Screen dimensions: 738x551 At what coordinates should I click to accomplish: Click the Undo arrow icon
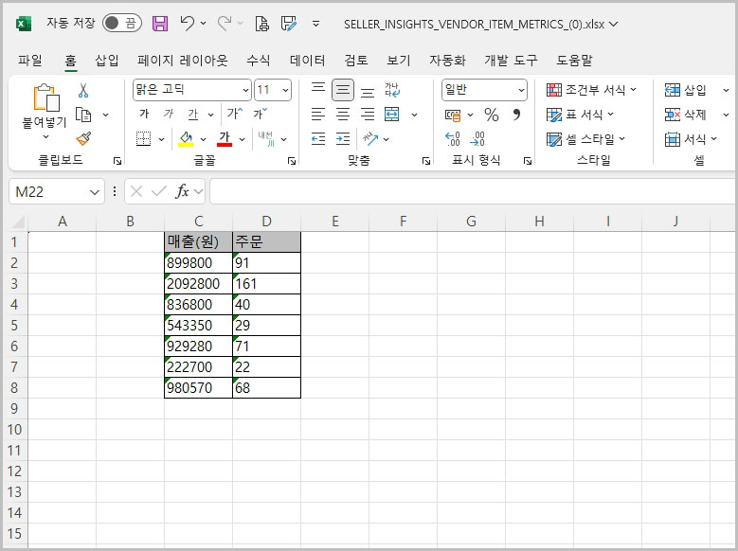click(x=187, y=23)
